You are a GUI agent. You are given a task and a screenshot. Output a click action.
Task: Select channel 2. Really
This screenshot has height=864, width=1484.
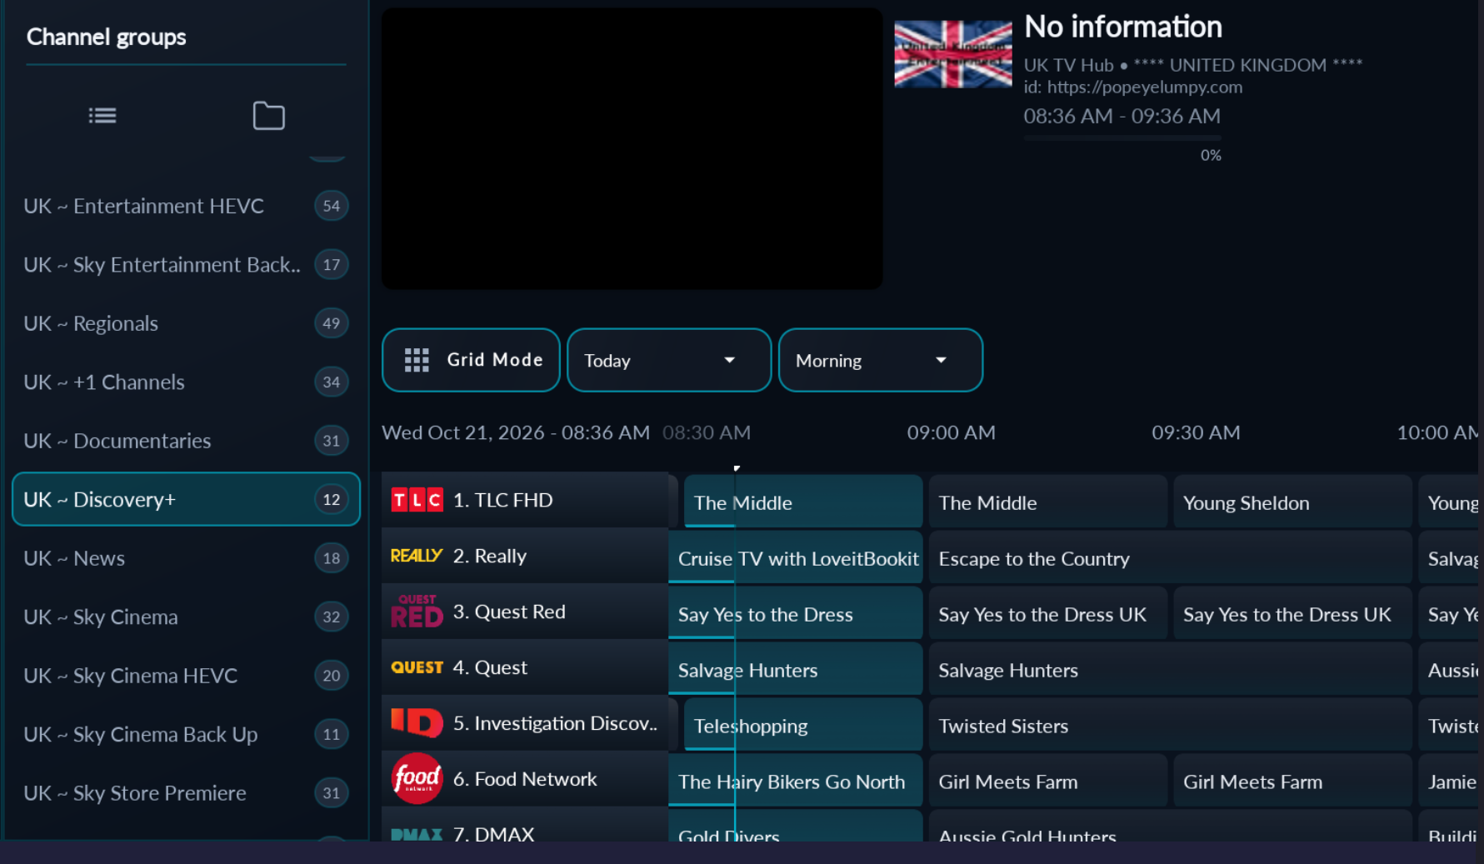pyautogui.click(x=525, y=556)
